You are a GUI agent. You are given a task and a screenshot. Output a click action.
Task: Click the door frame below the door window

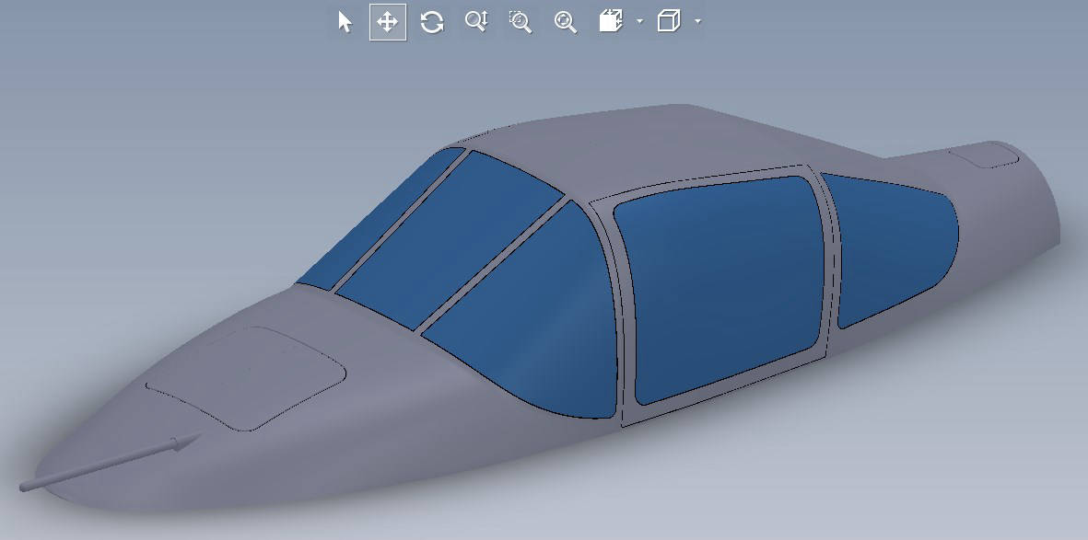coord(719,397)
